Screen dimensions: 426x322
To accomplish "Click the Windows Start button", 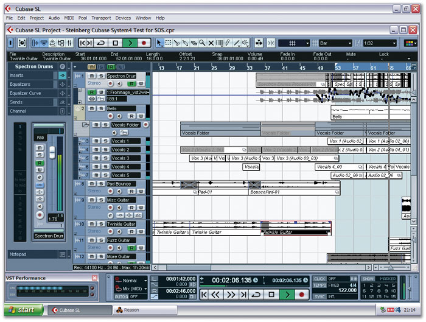I will (21, 310).
